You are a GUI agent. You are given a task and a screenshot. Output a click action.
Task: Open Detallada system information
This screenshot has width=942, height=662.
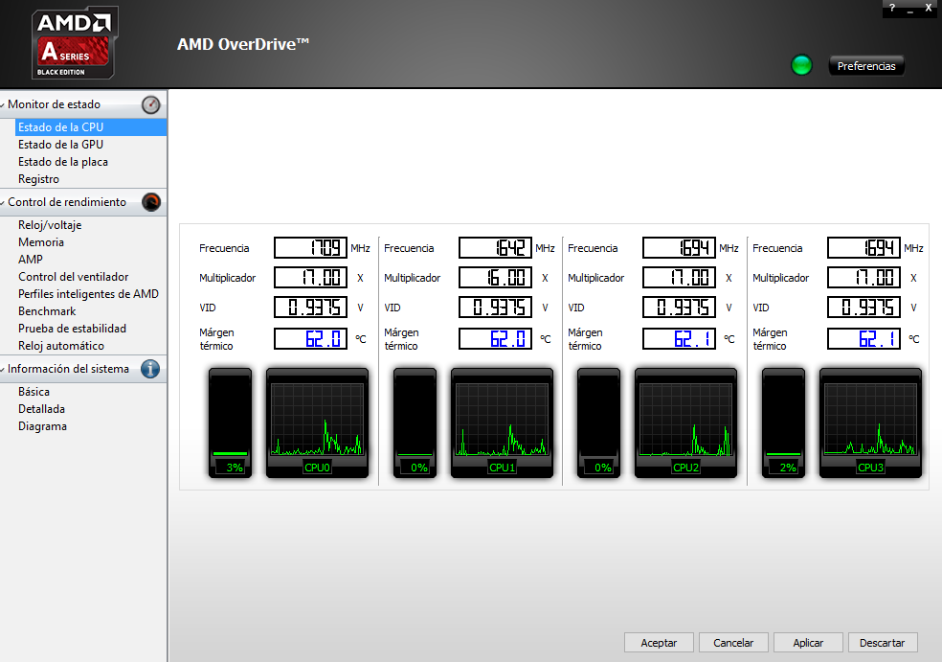click(41, 409)
